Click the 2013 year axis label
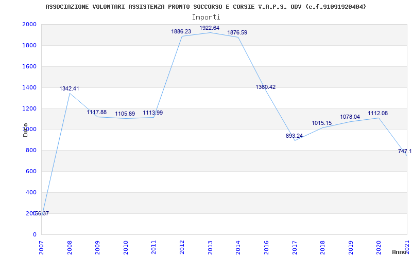 point(210,248)
